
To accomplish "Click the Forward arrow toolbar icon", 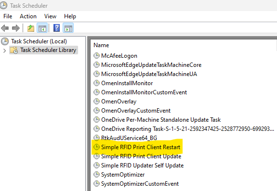I will [x=16, y=28].
